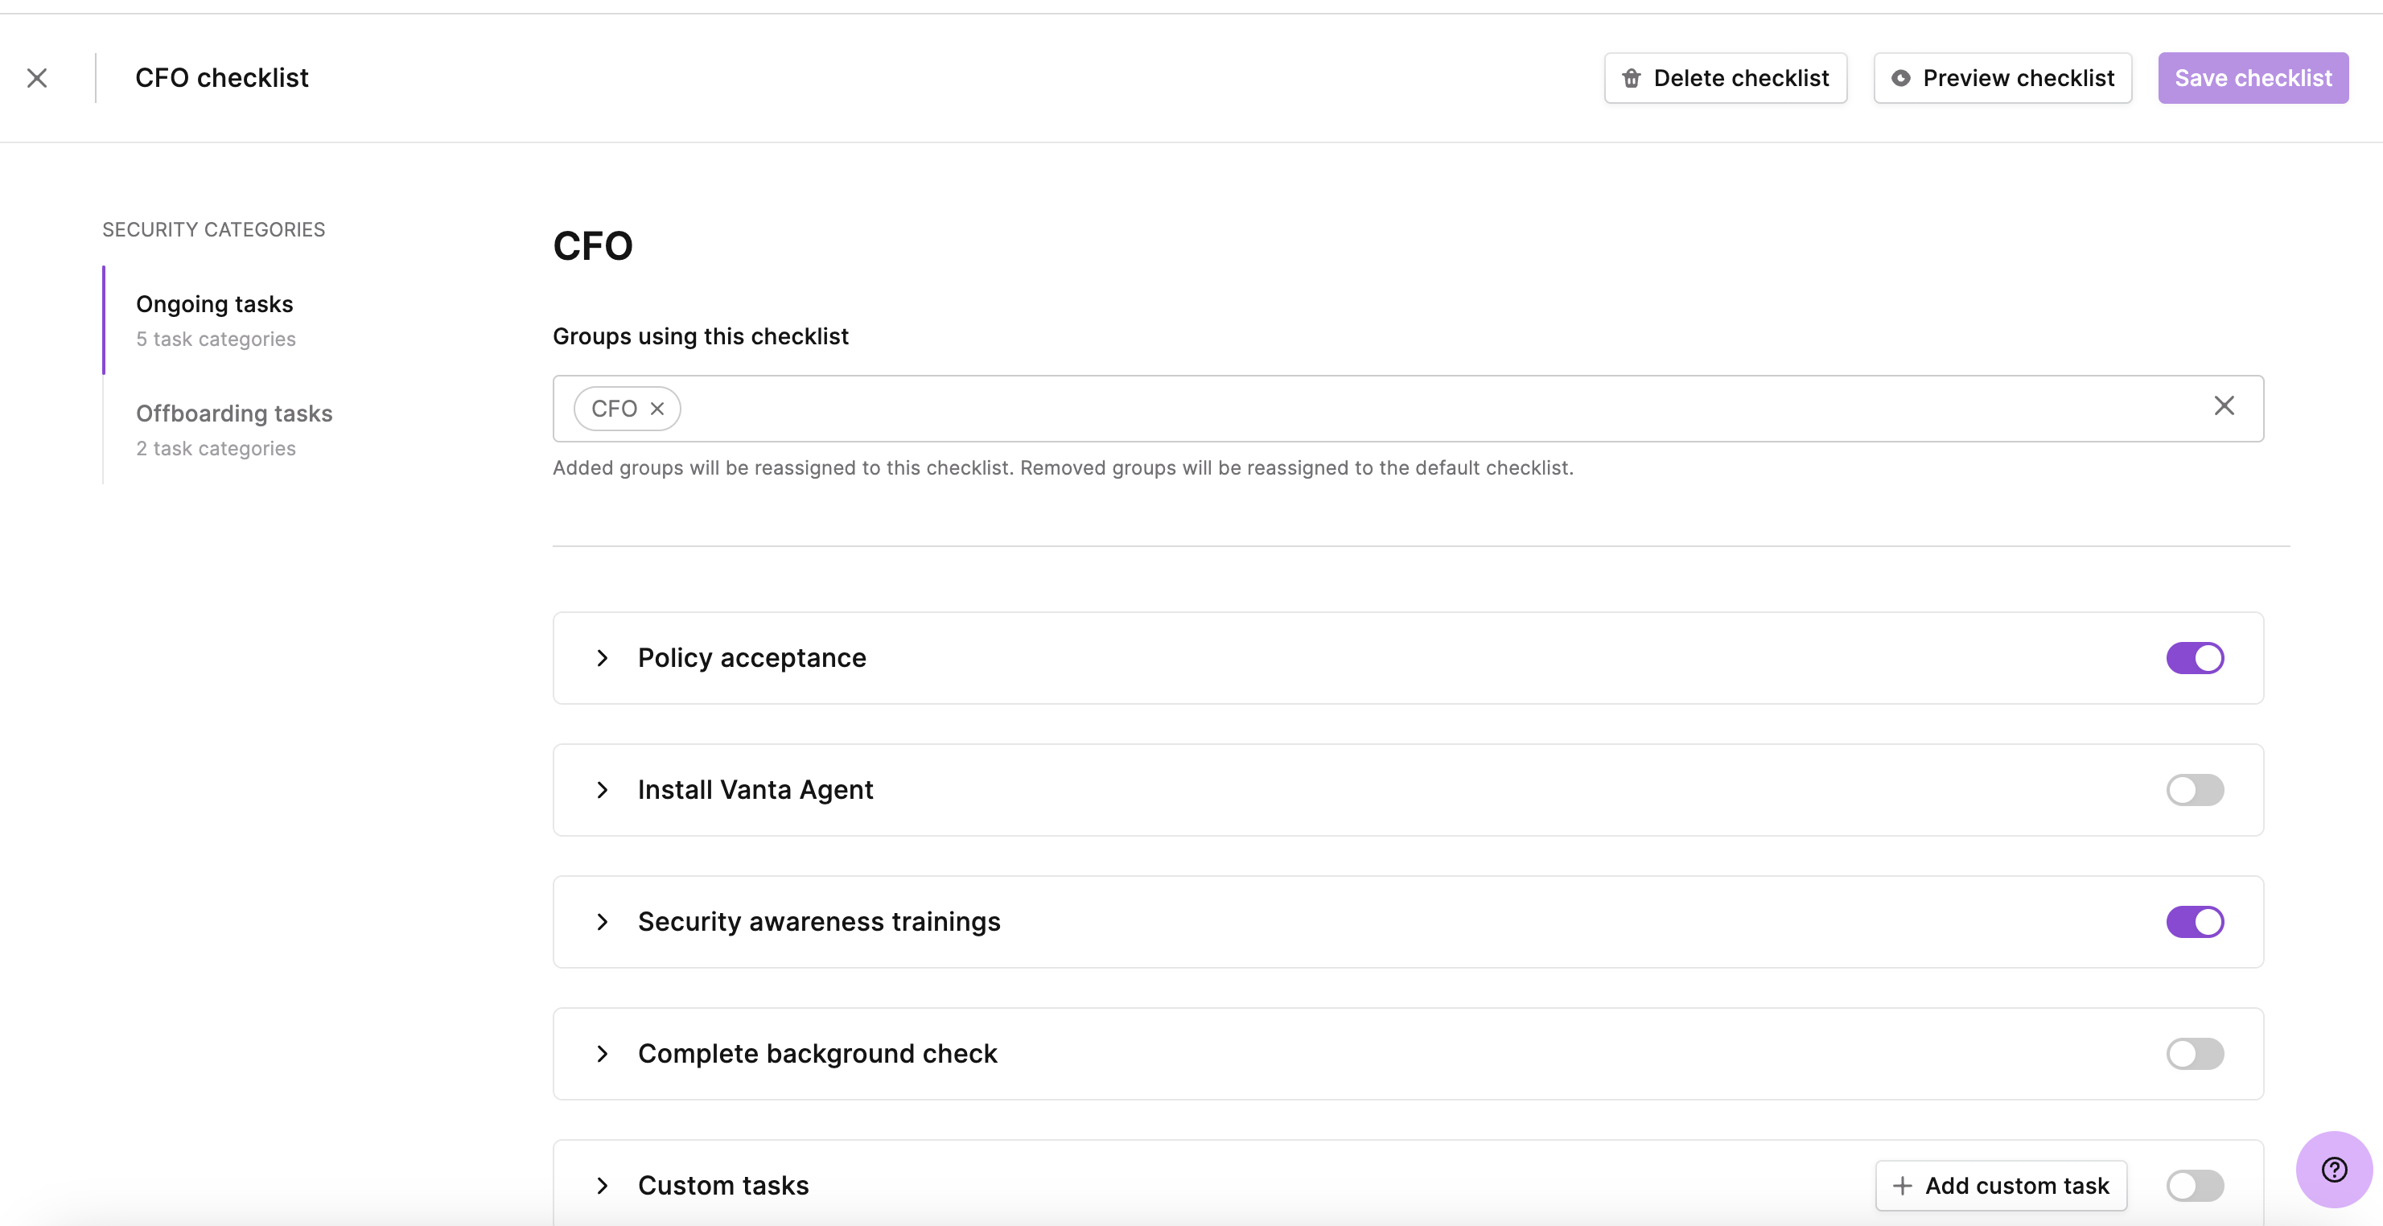2383x1226 pixels.
Task: Click the Install Vanta Agent title
Action: click(x=755, y=790)
